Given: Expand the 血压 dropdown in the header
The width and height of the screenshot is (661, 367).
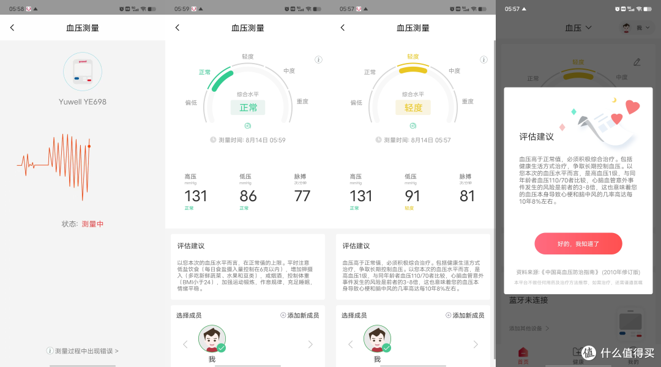Looking at the screenshot, I should [x=578, y=28].
